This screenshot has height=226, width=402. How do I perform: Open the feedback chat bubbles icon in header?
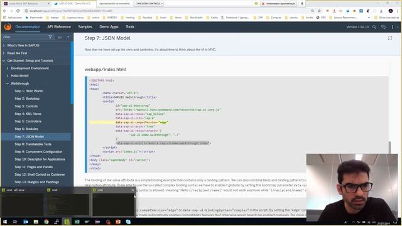(x=384, y=27)
